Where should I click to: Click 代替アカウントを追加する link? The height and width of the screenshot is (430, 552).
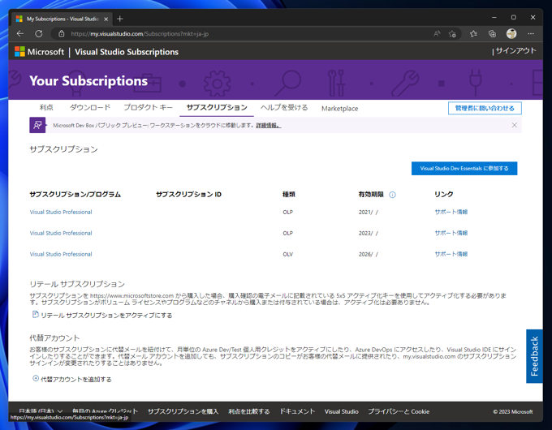(x=75, y=379)
